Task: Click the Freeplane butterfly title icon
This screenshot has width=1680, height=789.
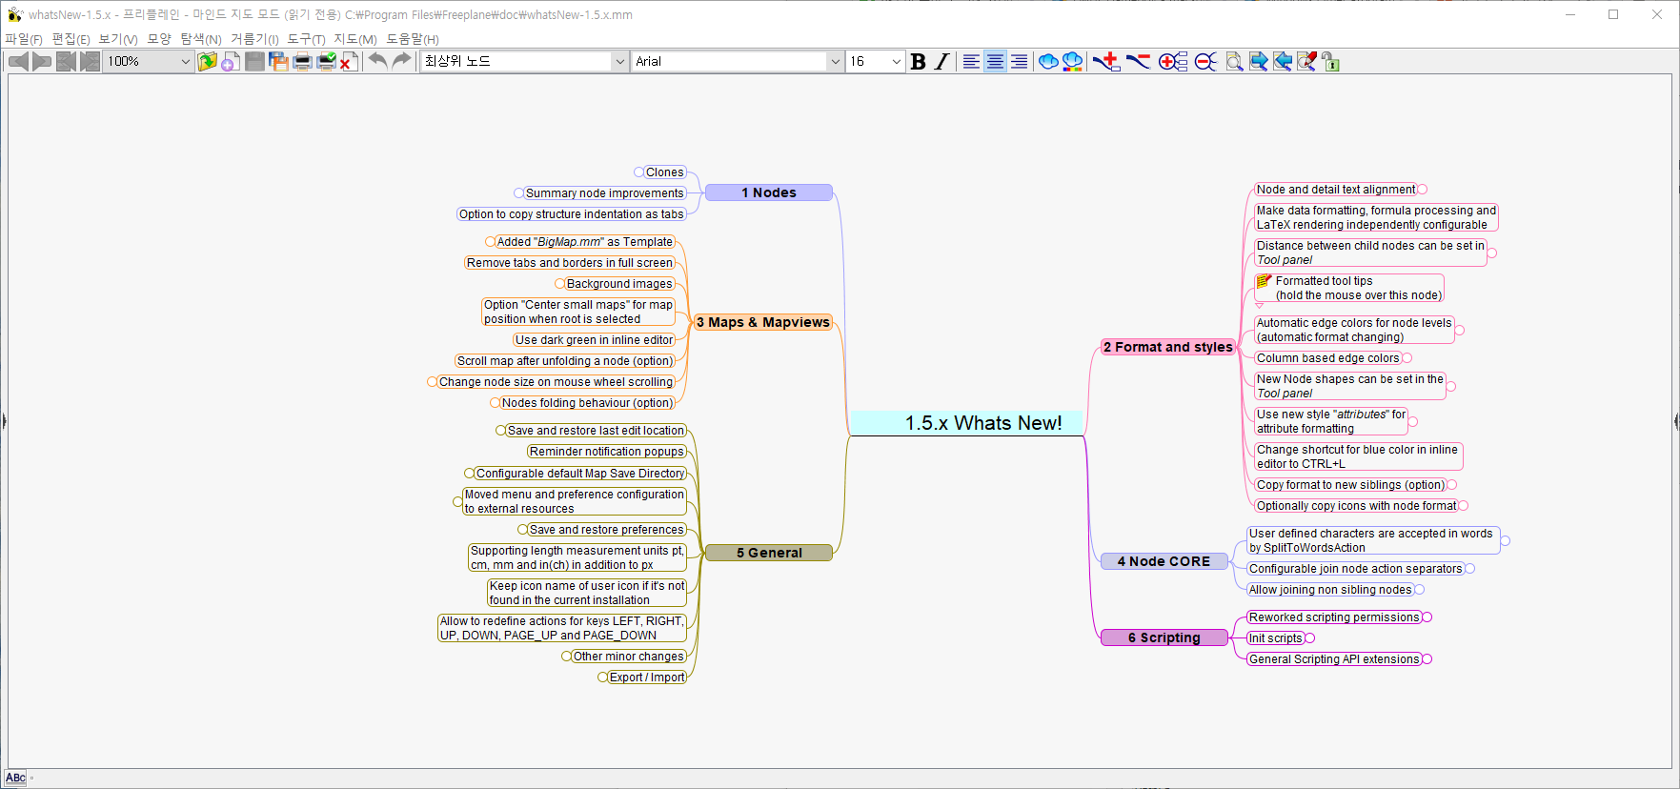Action: point(14,14)
